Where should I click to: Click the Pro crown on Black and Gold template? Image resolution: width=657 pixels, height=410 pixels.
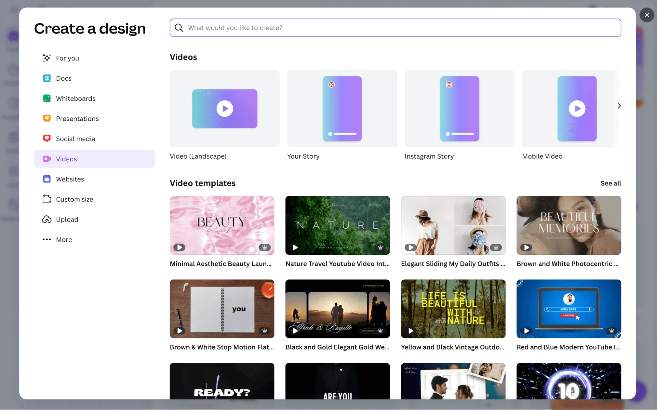380,331
